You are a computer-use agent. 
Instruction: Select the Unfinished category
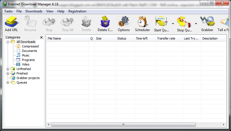(x=24, y=69)
